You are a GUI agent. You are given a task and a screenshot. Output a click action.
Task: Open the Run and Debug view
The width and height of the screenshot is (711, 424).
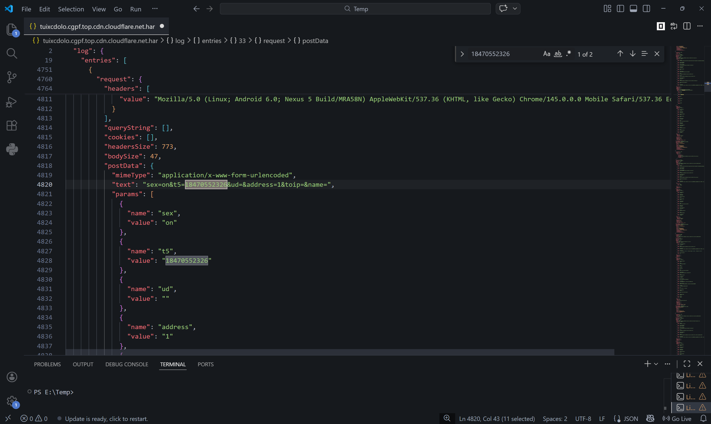[12, 102]
